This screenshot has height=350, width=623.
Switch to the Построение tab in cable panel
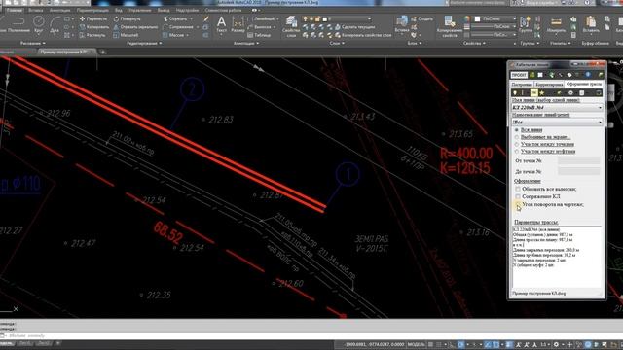tap(522, 85)
